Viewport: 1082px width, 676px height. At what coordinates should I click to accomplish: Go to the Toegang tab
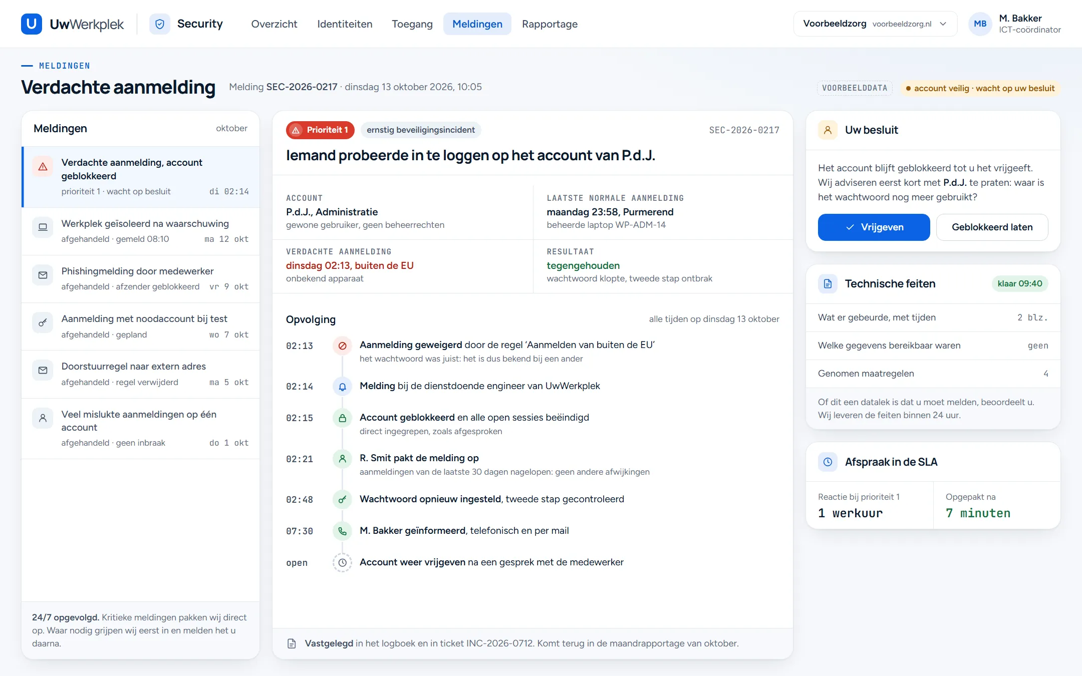coord(412,24)
